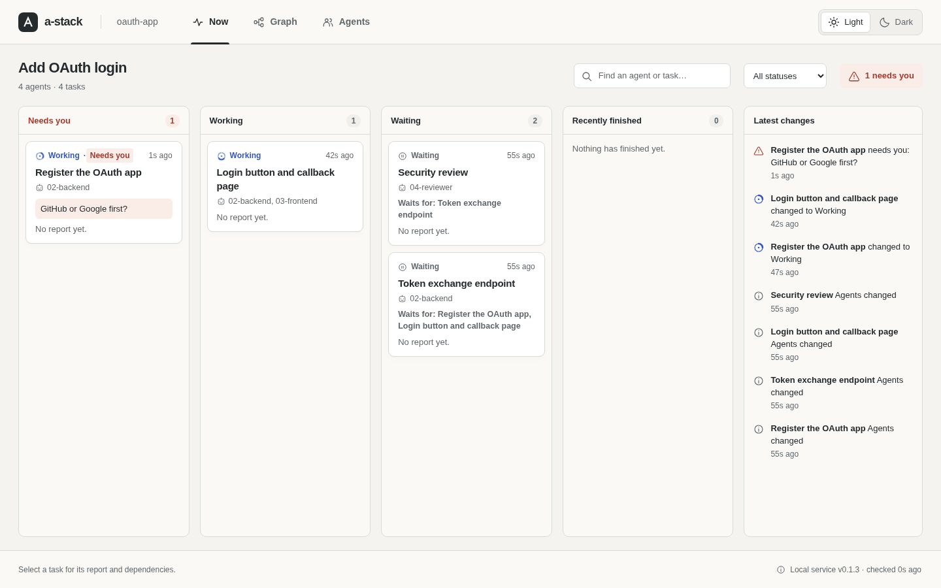
Task: Click spinner icon beside 'Register the OAuth app changed to Working'
Action: tap(759, 248)
